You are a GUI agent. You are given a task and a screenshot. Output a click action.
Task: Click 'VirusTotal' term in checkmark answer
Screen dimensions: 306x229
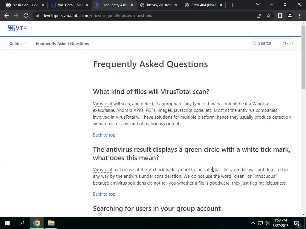[x=102, y=170]
